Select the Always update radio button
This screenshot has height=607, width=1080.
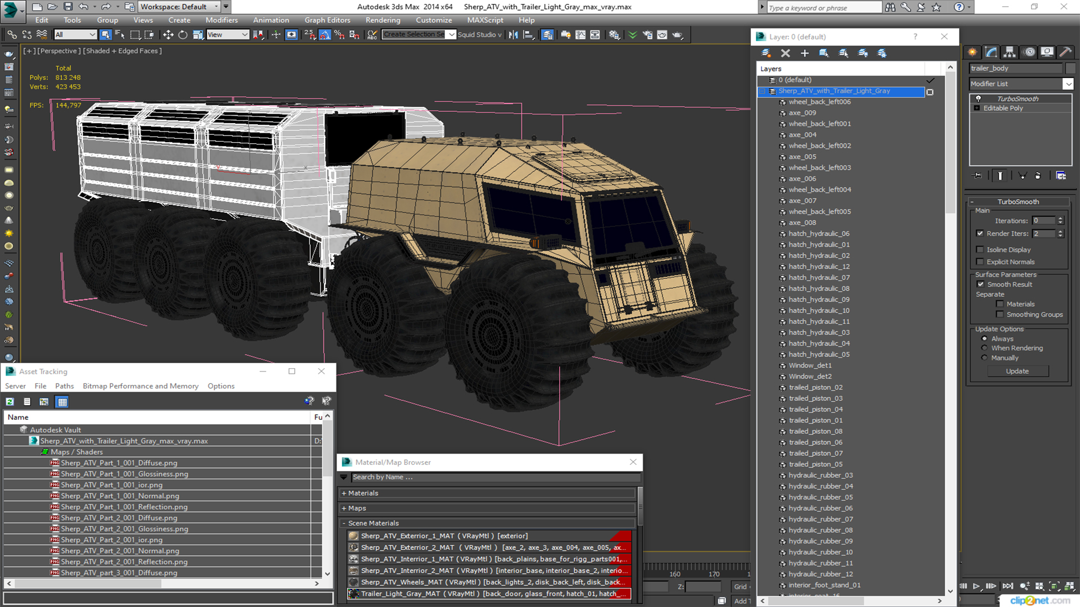click(x=984, y=339)
